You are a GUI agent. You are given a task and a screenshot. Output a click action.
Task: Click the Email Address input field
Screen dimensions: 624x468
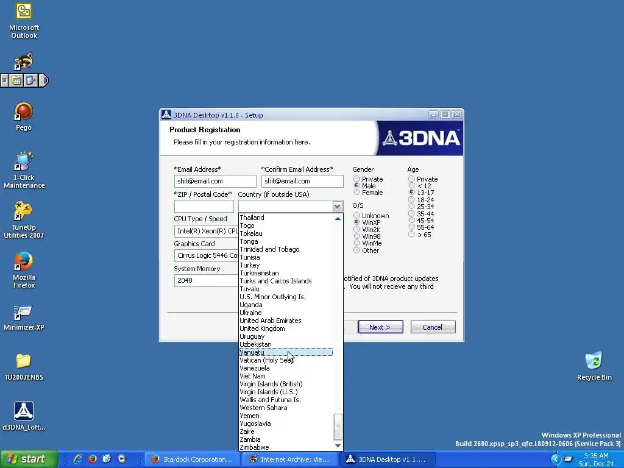tap(215, 181)
